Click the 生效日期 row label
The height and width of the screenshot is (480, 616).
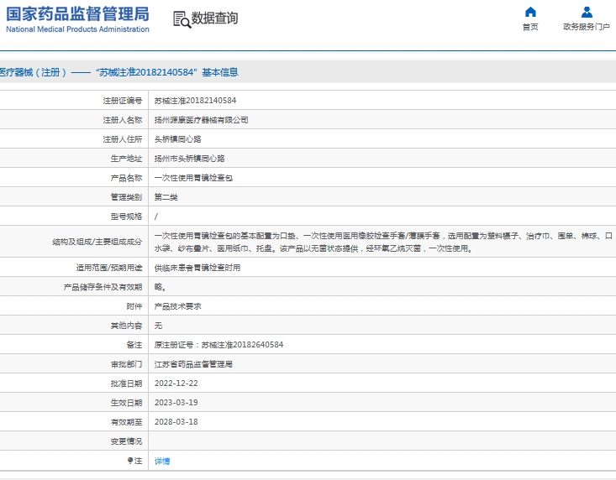pyautogui.click(x=127, y=403)
